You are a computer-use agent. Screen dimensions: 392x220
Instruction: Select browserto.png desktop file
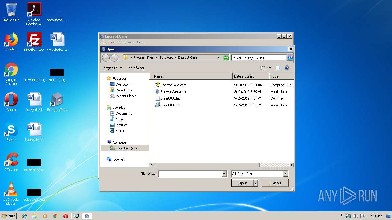click(x=34, y=75)
